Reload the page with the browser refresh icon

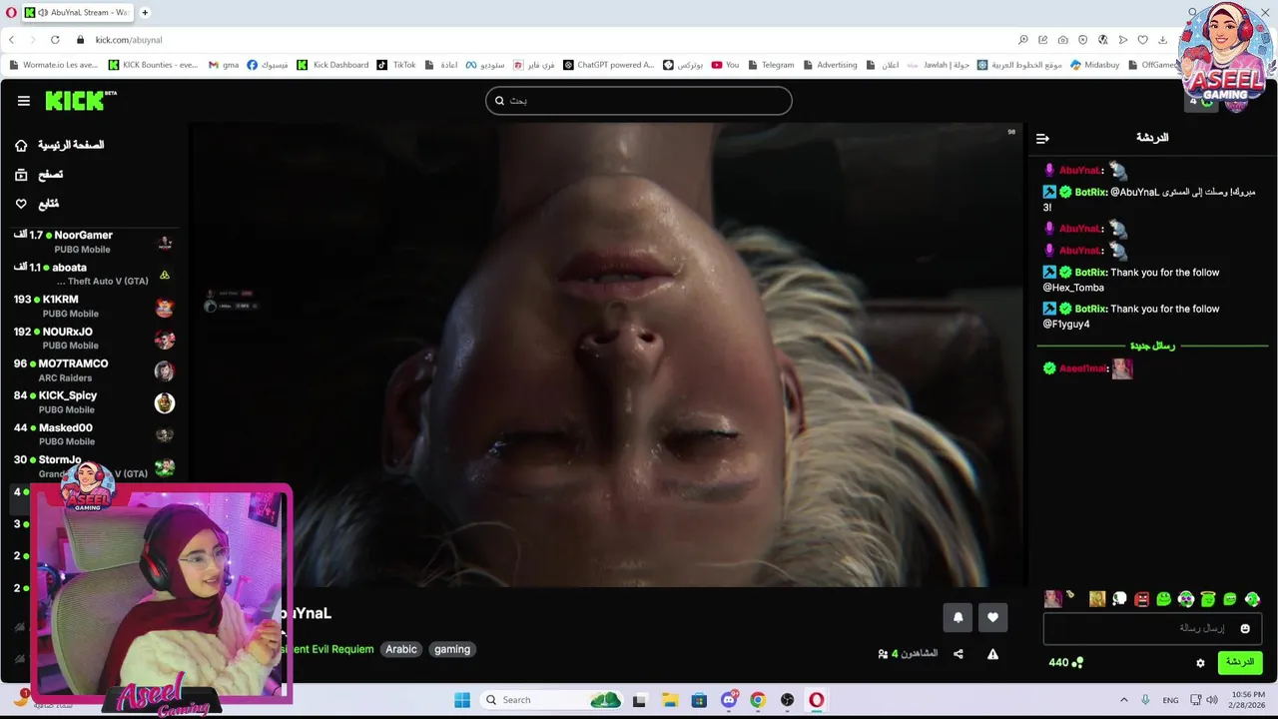coord(55,40)
